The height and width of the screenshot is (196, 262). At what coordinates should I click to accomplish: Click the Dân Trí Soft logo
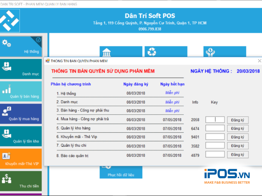pos(9,21)
